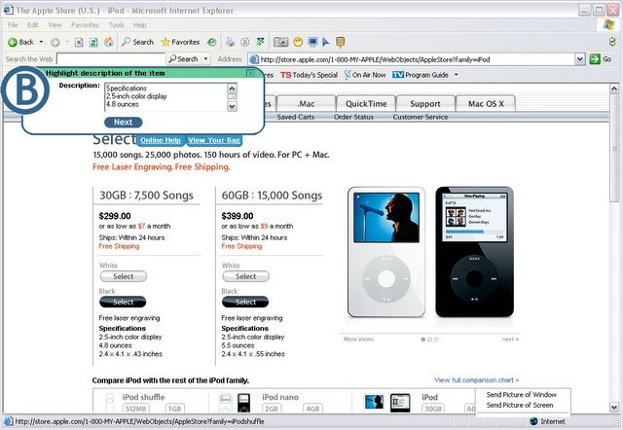Viewport: 623px width, 430px height.
Task: Open the Edit menu
Action: coord(33,25)
